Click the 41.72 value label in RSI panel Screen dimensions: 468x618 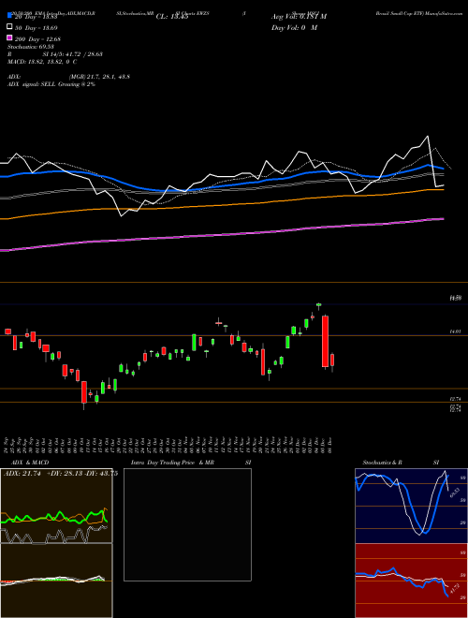[x=455, y=590]
